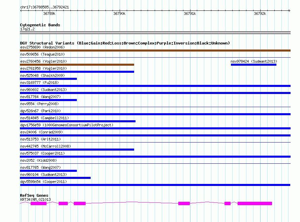Select the nsv817764 Wang2007 blue bar
The width and height of the screenshot is (300, 222).
click(49, 100)
